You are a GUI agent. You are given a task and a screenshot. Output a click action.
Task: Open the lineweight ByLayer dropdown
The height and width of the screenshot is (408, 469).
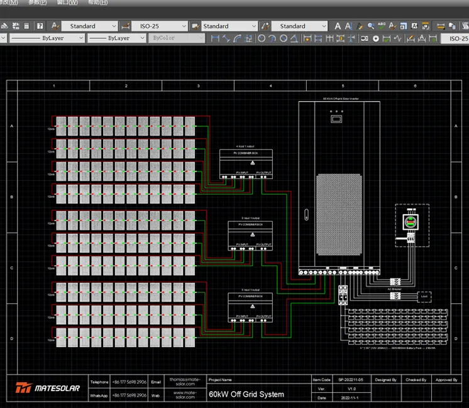click(143, 38)
